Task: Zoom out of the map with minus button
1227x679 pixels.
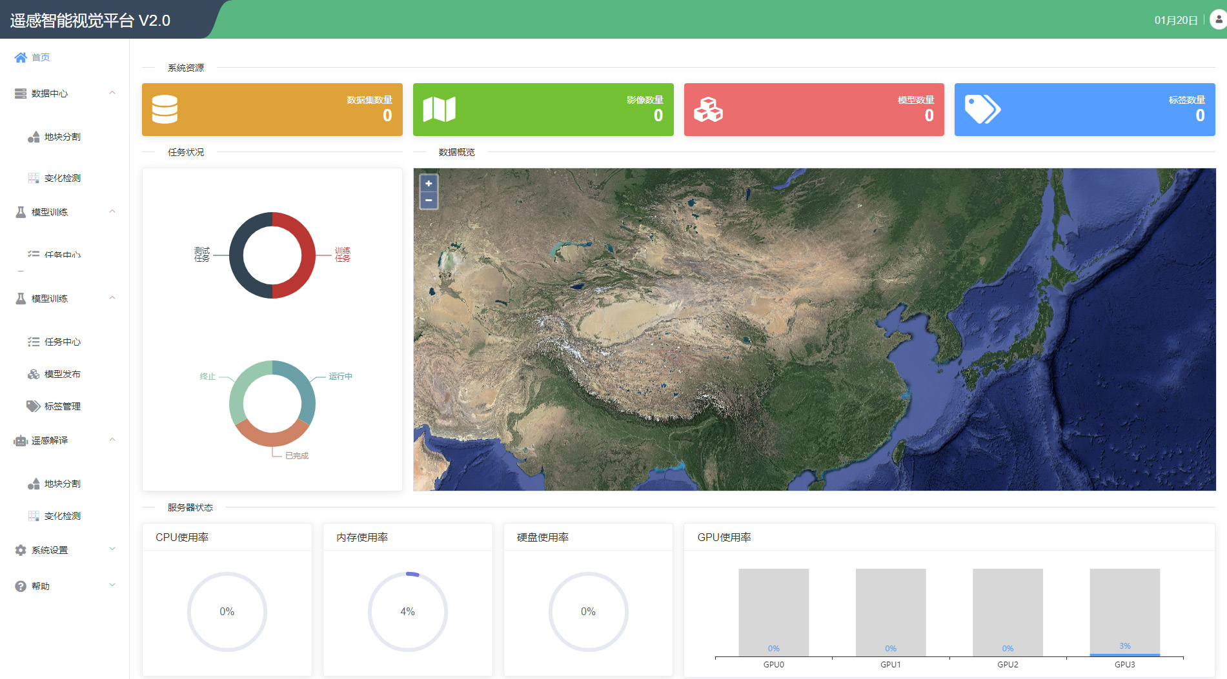Action: click(x=429, y=201)
